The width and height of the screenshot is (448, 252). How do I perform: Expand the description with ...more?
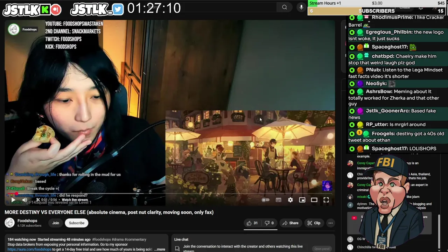(x=160, y=250)
